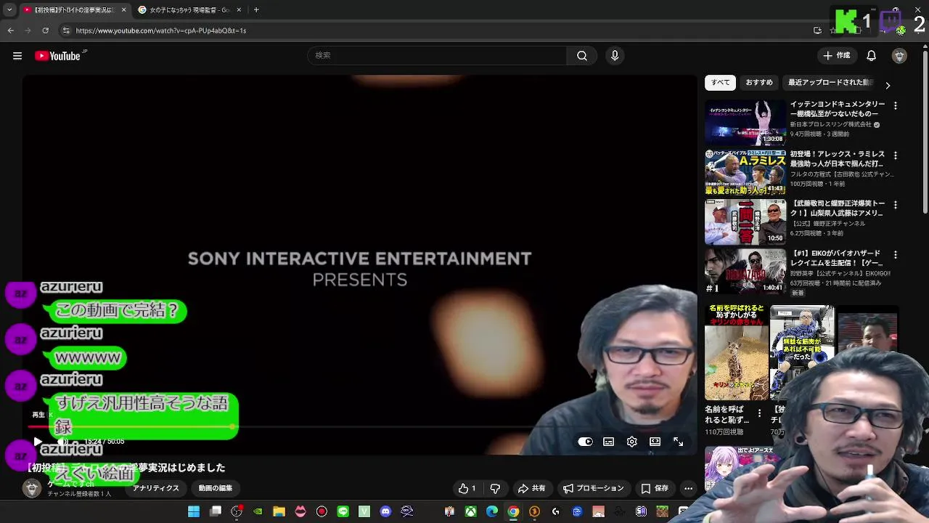Open the EIKO バイオハザード video thumbnail
Image resolution: width=929 pixels, height=523 pixels.
tap(745, 271)
